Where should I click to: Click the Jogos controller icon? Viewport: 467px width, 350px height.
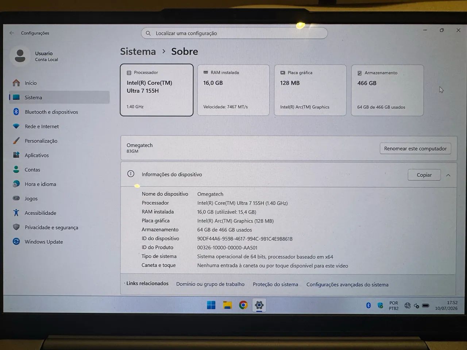pyautogui.click(x=16, y=198)
